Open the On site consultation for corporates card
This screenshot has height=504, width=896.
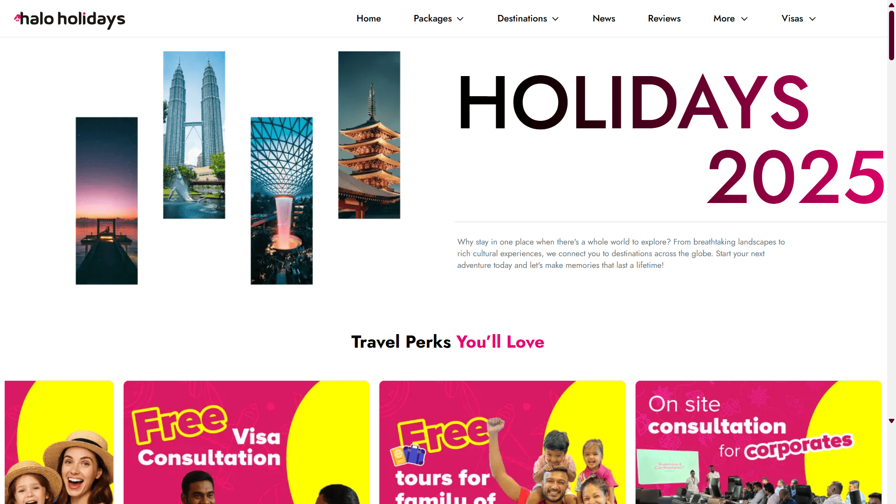coord(758,442)
